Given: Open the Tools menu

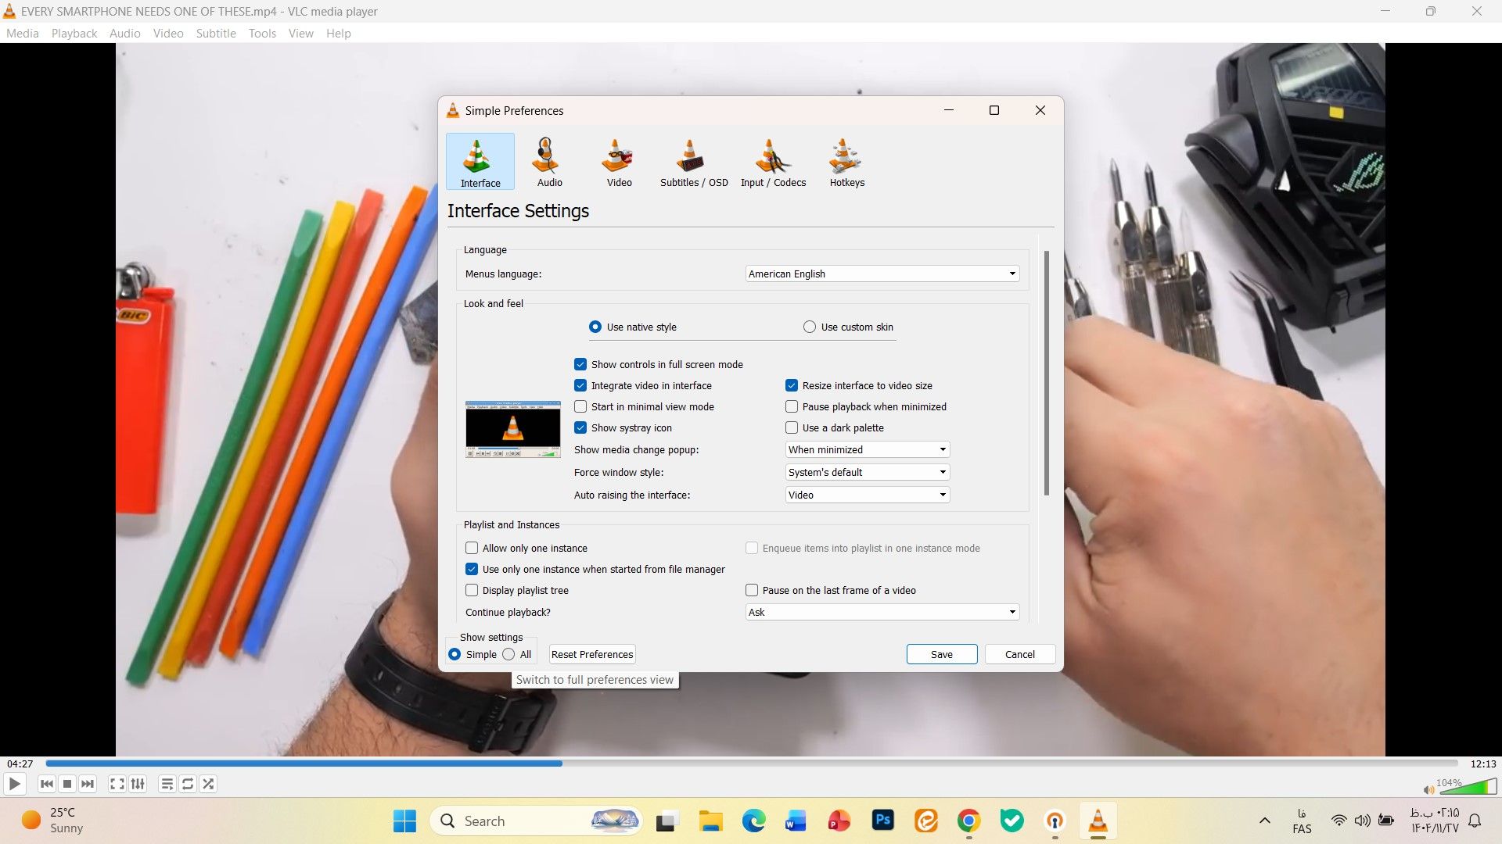Looking at the screenshot, I should tap(261, 33).
